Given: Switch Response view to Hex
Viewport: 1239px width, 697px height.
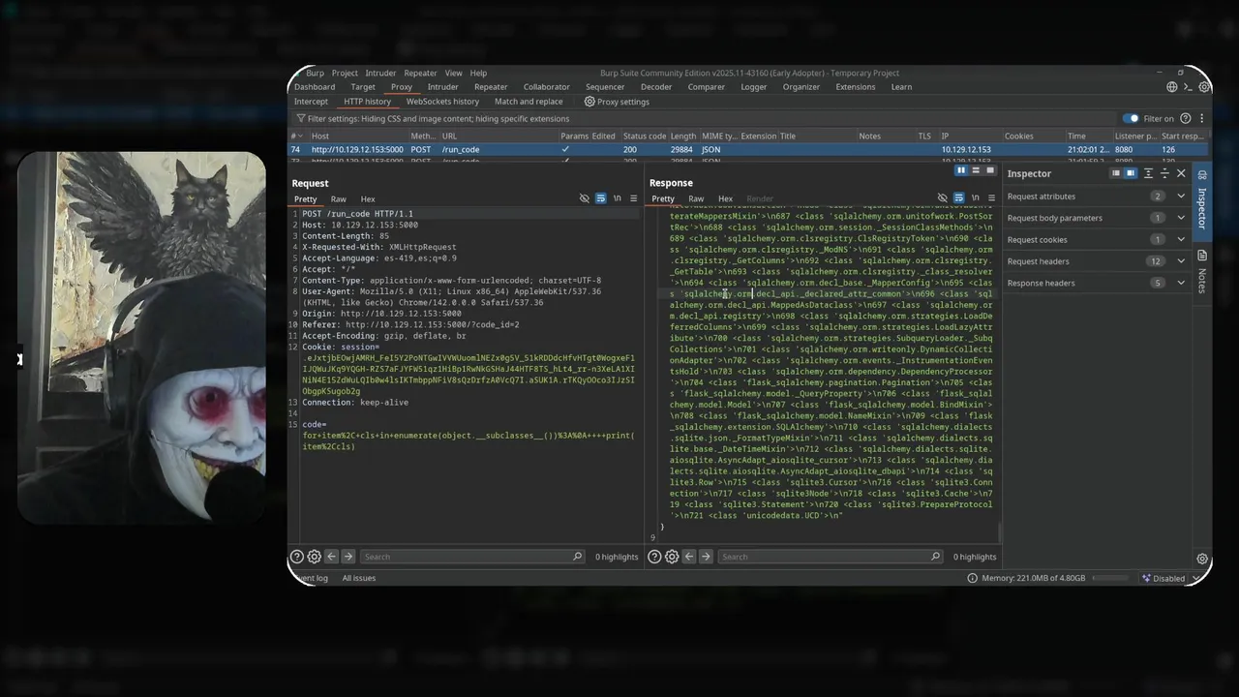Looking at the screenshot, I should point(725,199).
